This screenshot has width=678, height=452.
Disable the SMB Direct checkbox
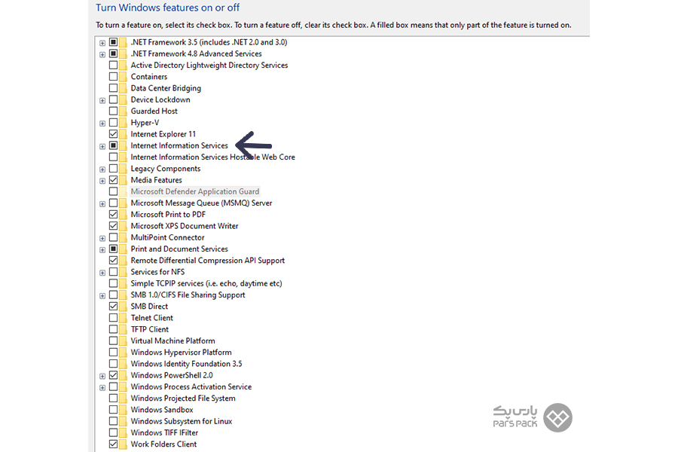coord(113,307)
